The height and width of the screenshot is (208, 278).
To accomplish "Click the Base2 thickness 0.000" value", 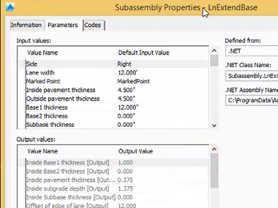I will pos(126,116).
